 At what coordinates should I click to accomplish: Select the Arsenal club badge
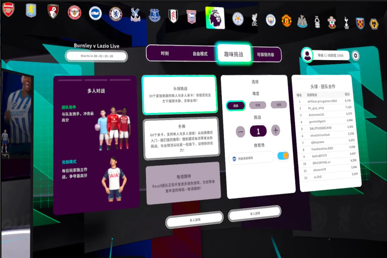coord(8,10)
